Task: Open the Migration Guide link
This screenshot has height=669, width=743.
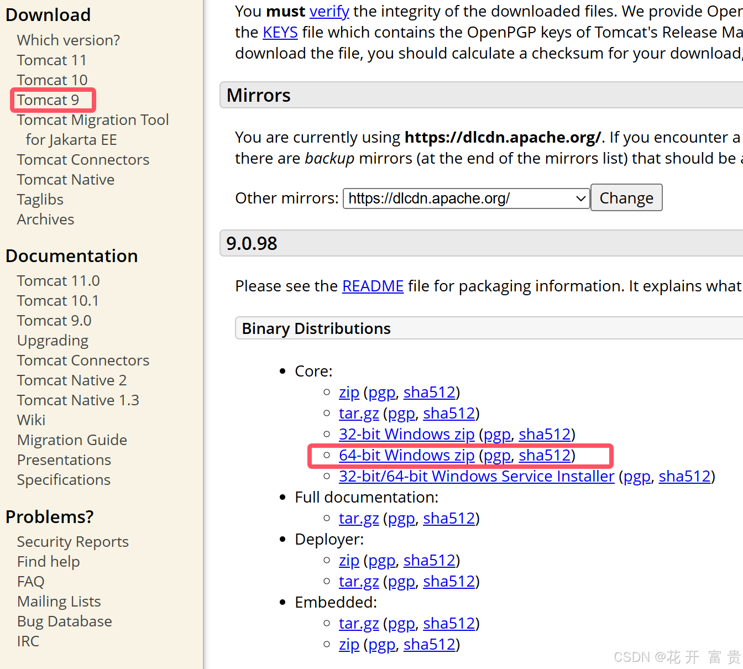Action: [72, 440]
